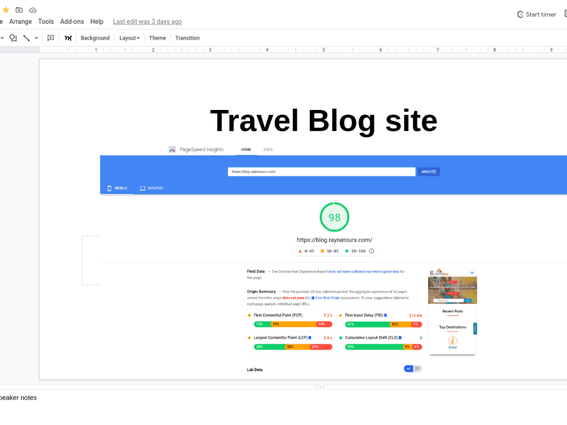Click the 214 ms FID value

[415, 316]
